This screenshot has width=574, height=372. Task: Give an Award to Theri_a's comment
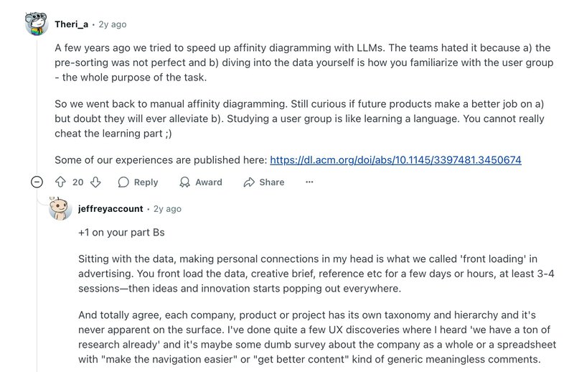tap(200, 182)
